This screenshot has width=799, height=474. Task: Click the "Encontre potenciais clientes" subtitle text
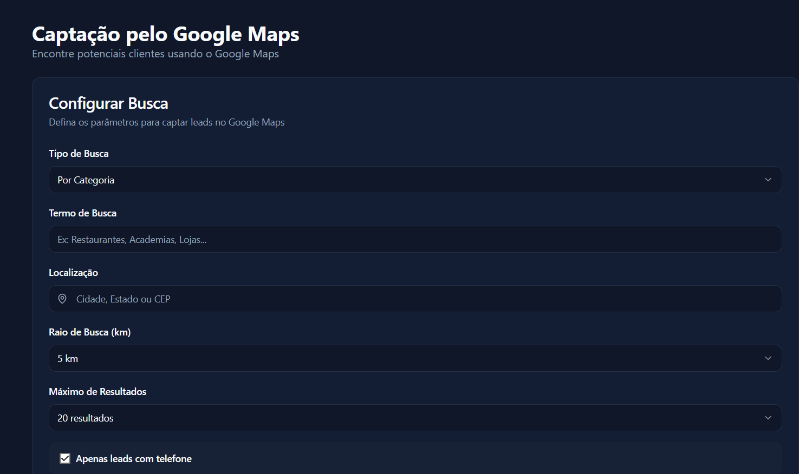click(155, 54)
